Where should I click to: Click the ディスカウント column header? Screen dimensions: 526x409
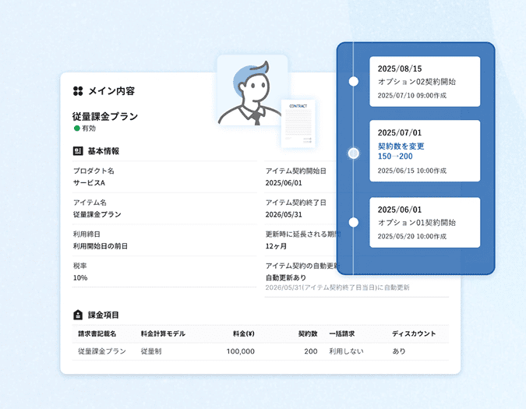414,333
